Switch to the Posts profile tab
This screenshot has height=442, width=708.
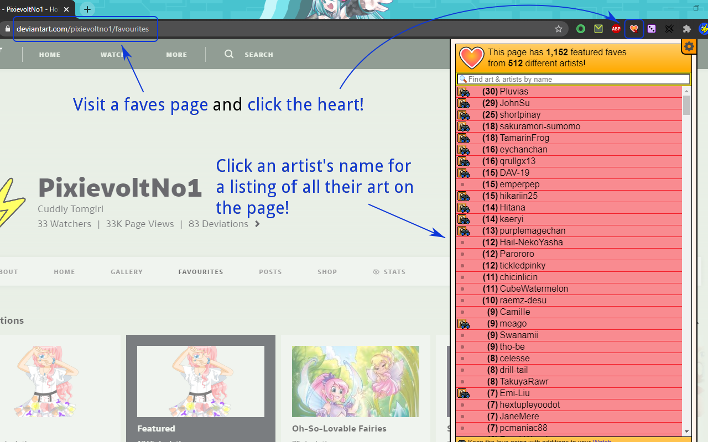tap(270, 272)
